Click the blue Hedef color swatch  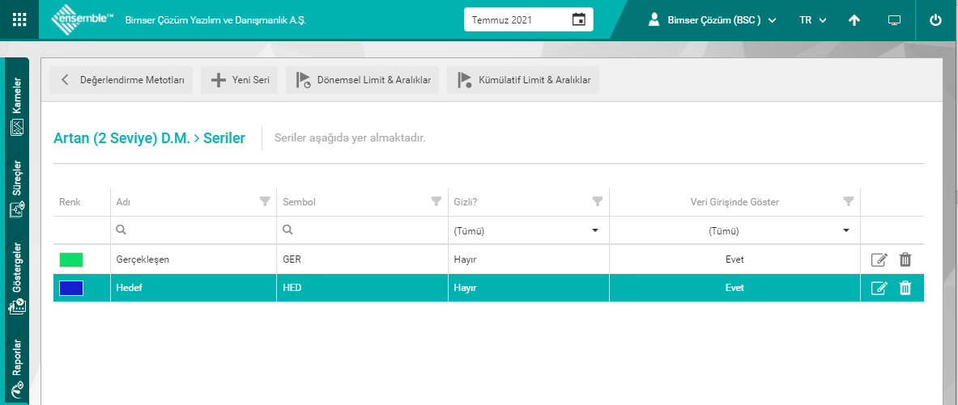(71, 288)
